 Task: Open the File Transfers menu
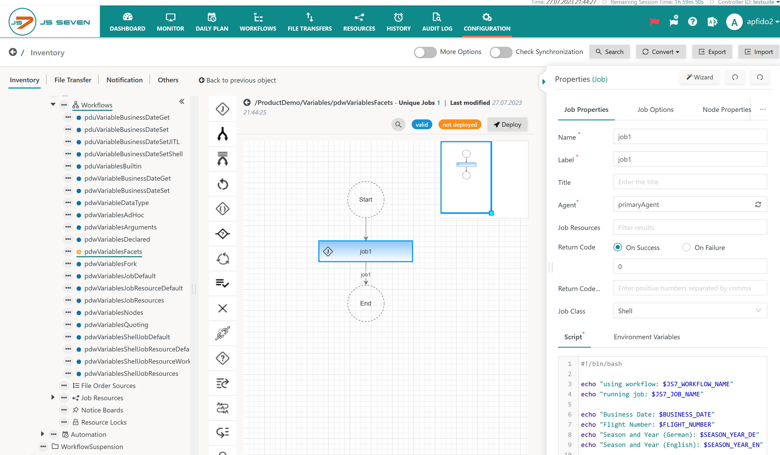click(x=310, y=22)
